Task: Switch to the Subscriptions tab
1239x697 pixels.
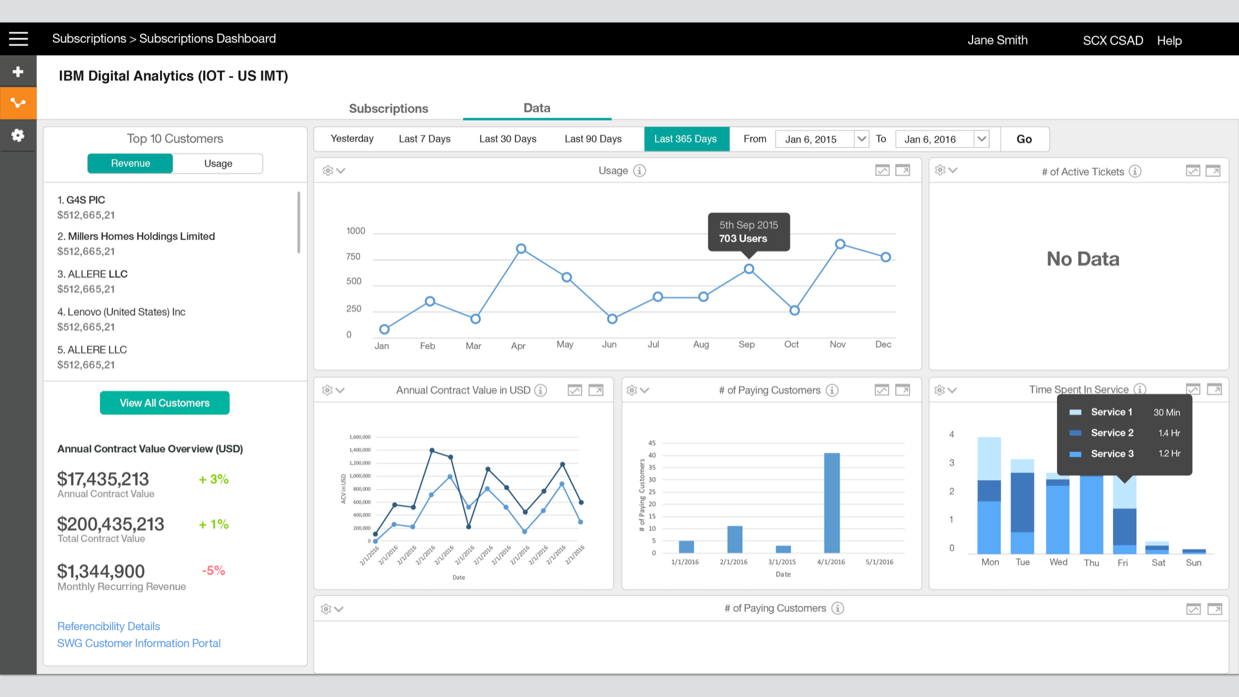Action: tap(388, 108)
